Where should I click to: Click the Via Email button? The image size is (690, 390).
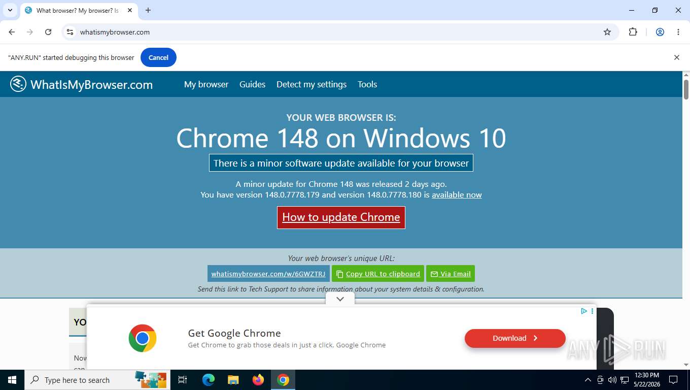[x=451, y=274]
